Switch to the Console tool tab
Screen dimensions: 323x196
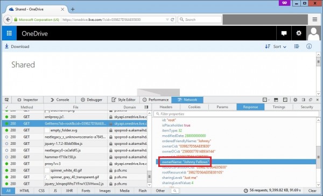pyautogui.click(x=60, y=100)
